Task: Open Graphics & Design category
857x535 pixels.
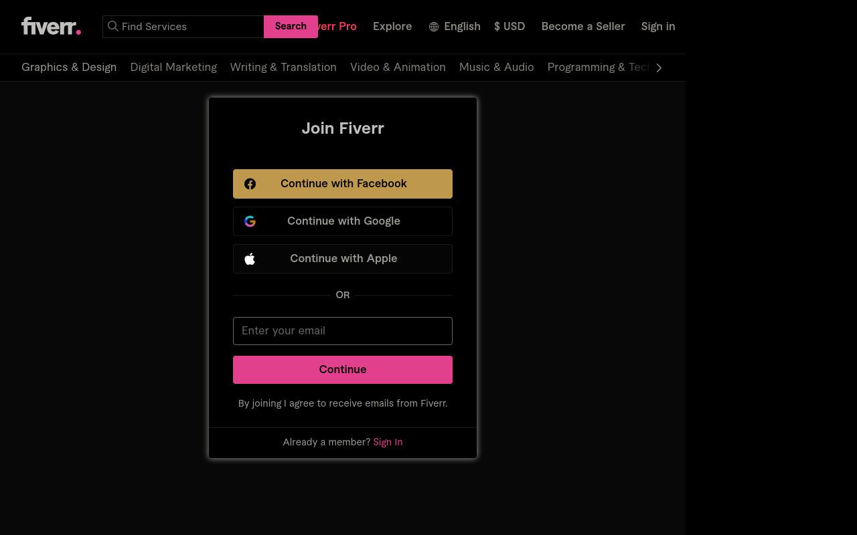Action: 69,68
